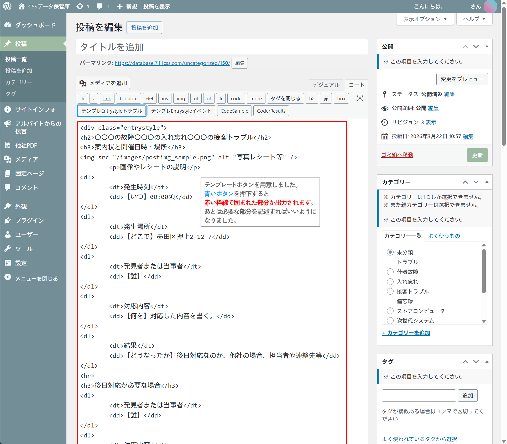Open 設定 in the sidebar
Viewport: 507px width, 444px height.
pos(21,263)
